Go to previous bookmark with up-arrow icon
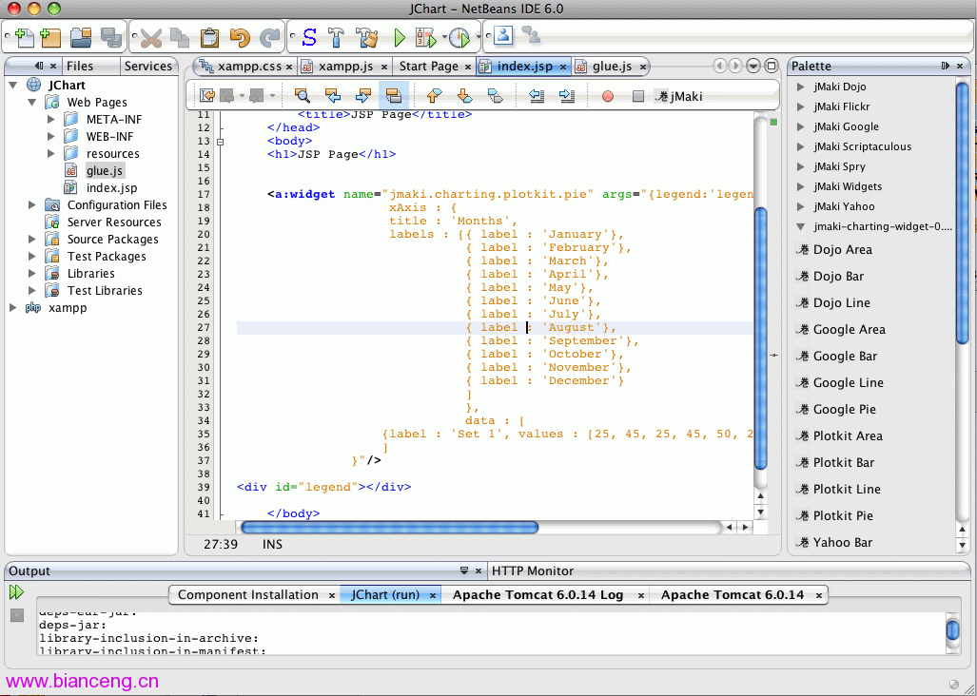Image resolution: width=977 pixels, height=696 pixels. (435, 95)
